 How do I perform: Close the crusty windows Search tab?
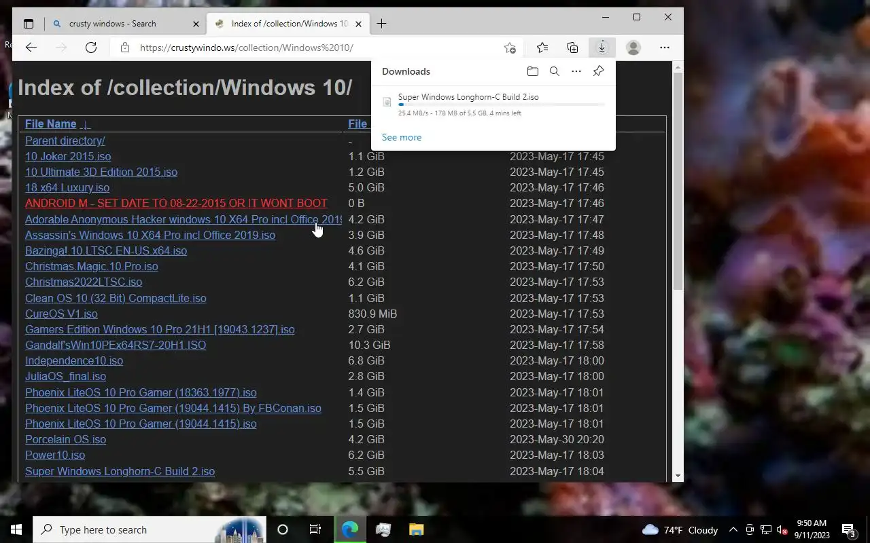pos(196,24)
